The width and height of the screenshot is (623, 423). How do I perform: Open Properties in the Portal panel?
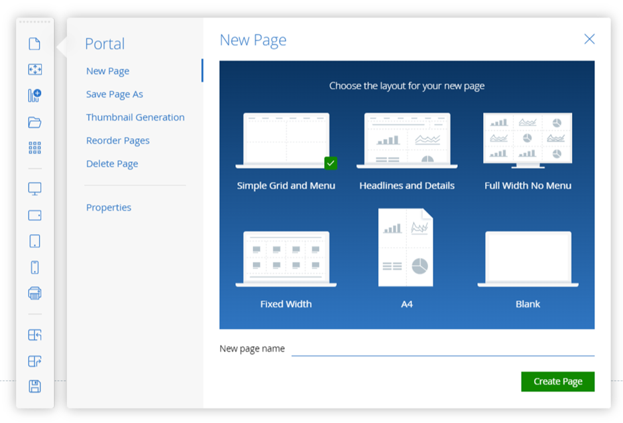point(108,207)
